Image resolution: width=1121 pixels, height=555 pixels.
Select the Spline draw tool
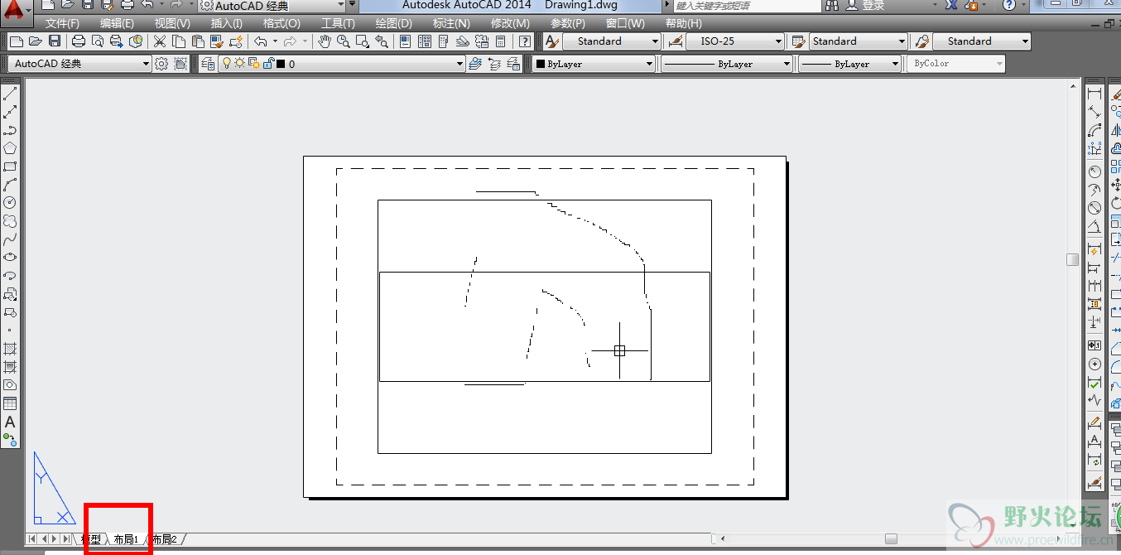click(10, 239)
